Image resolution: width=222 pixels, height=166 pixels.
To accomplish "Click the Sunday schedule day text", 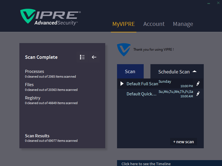I will (165, 82).
